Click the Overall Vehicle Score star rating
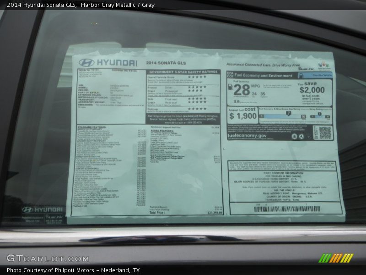366x275 pixels. (x=197, y=77)
